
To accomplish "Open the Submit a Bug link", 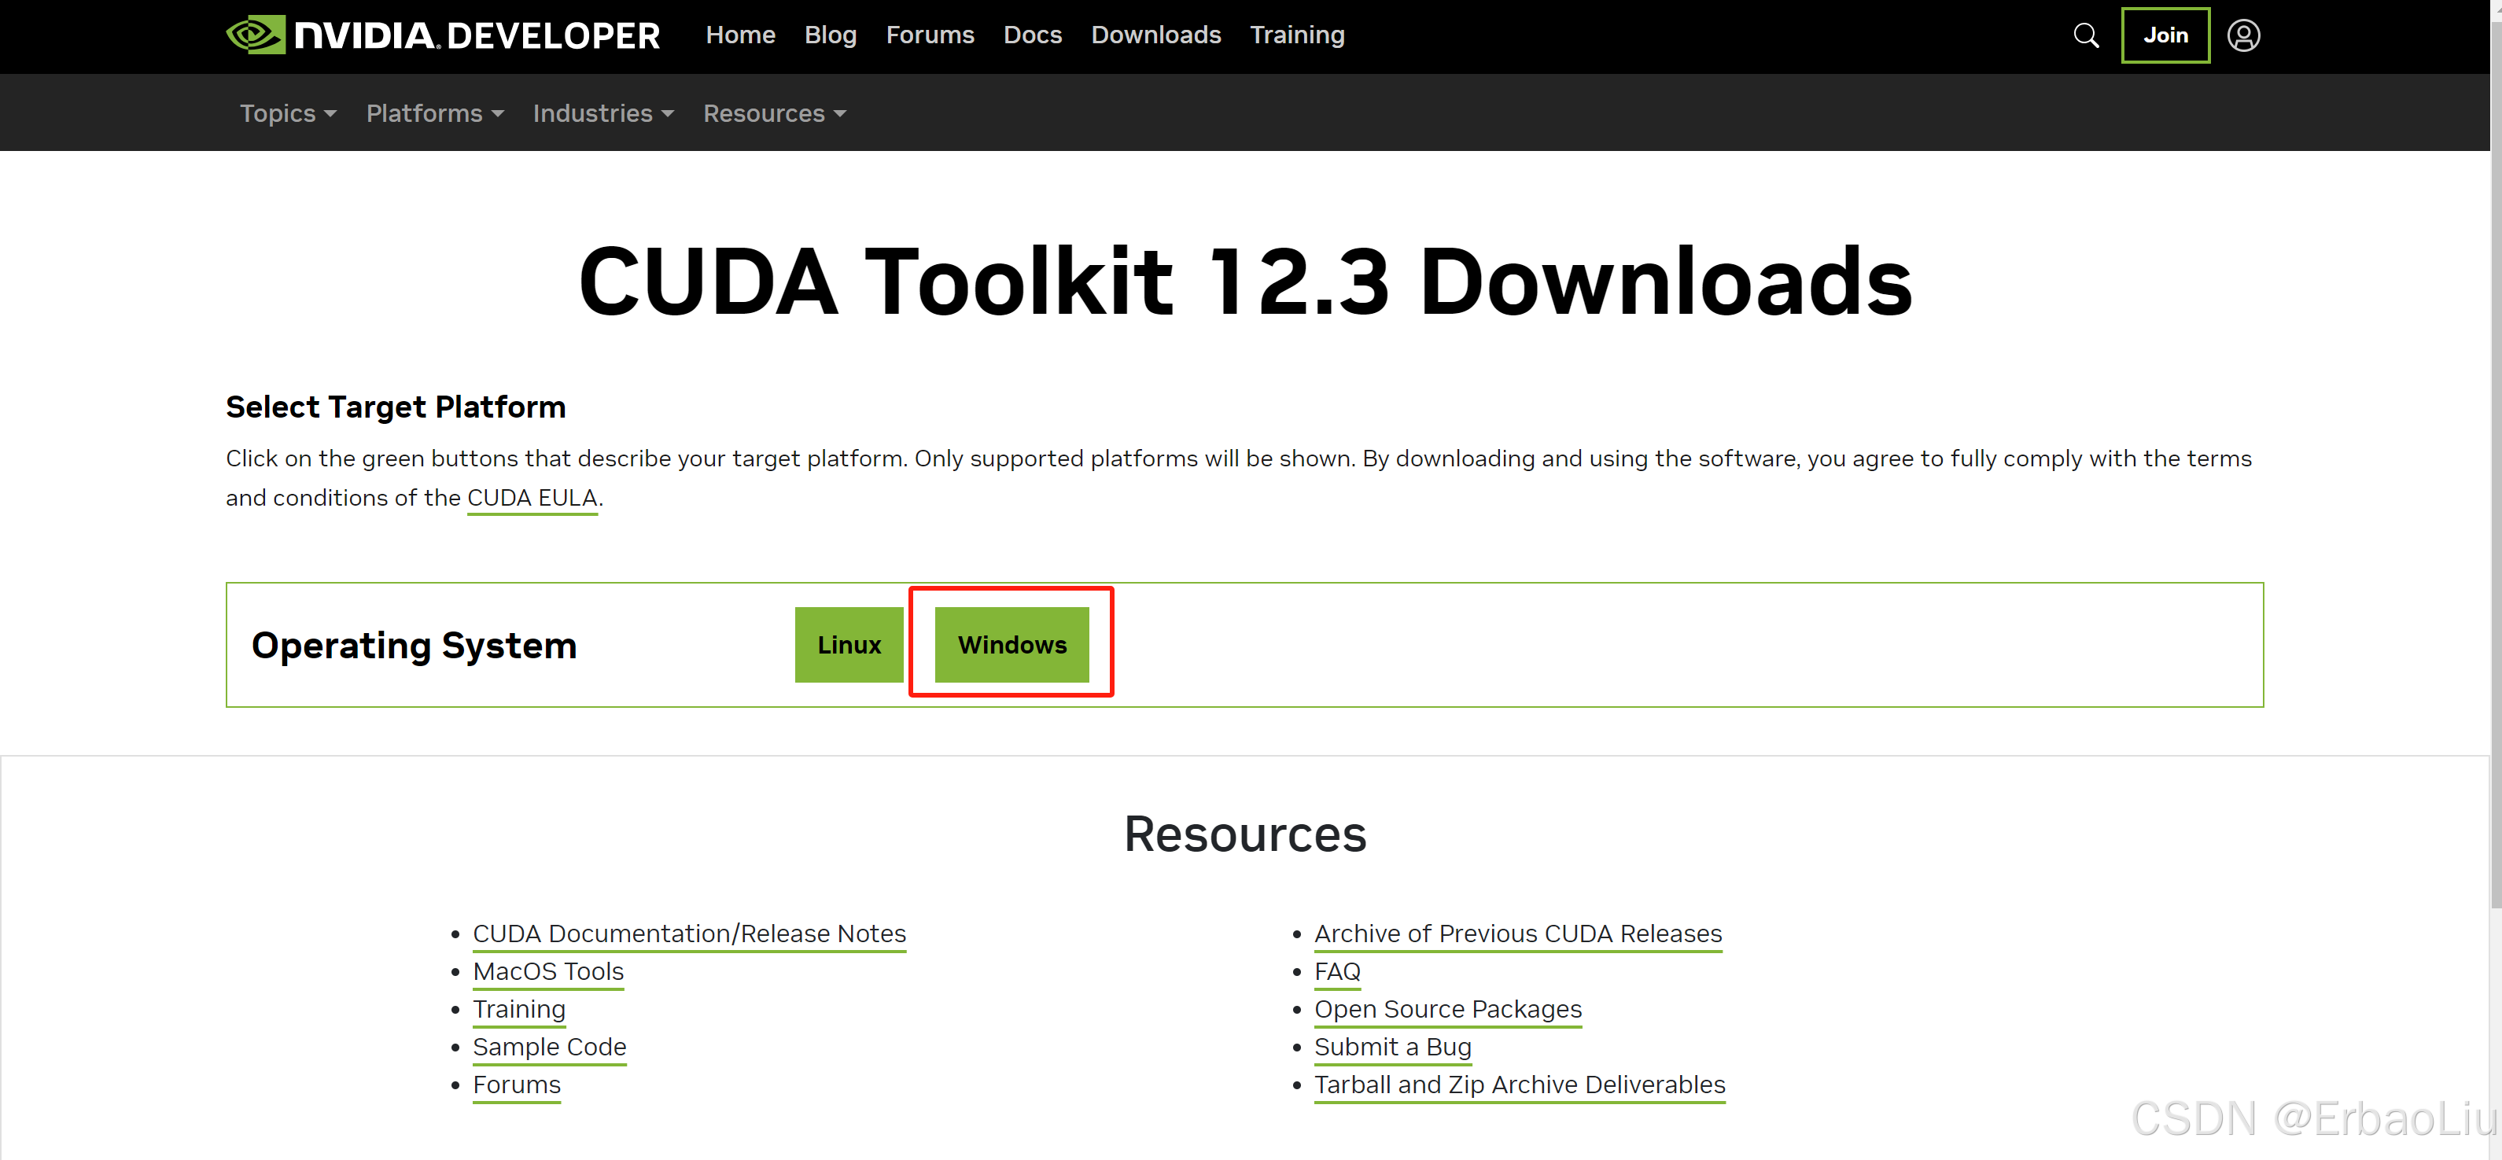I will 1393,1048.
